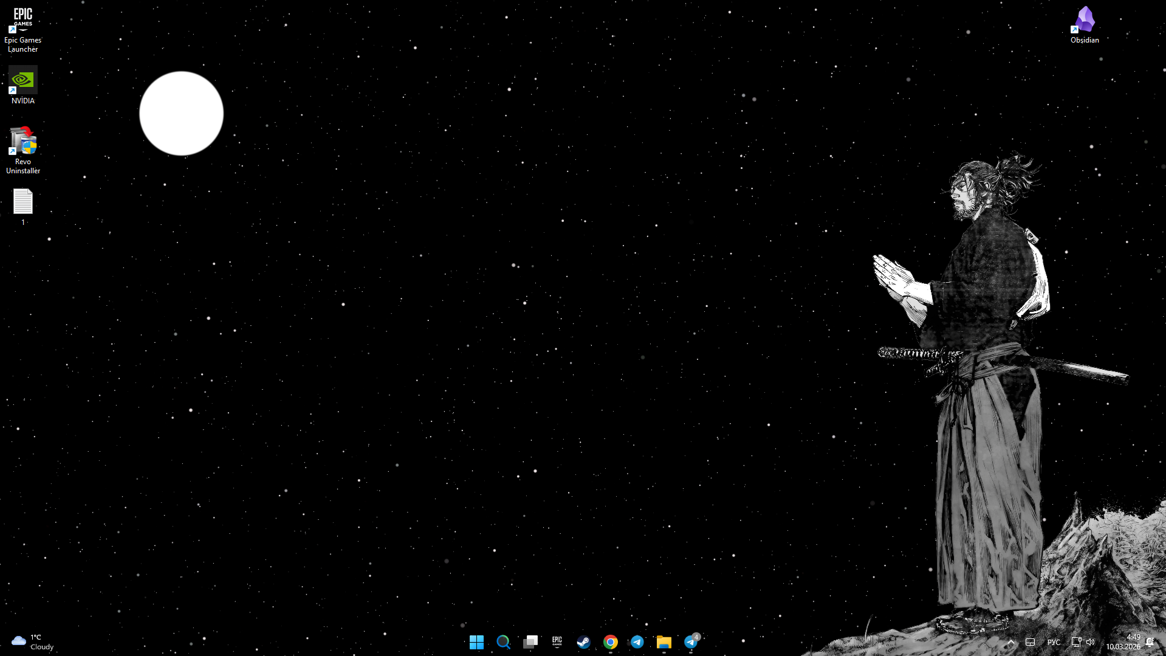Open network status in system tray
1166x656 pixels.
pos(1076,643)
